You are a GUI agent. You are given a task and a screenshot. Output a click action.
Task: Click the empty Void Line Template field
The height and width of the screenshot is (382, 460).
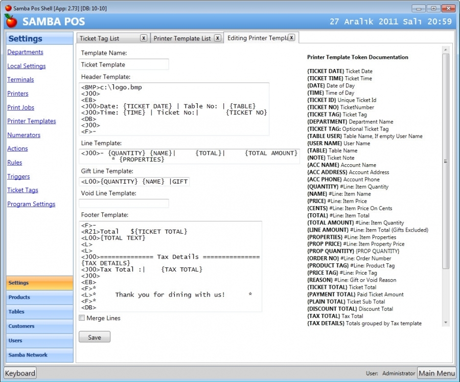point(124,204)
